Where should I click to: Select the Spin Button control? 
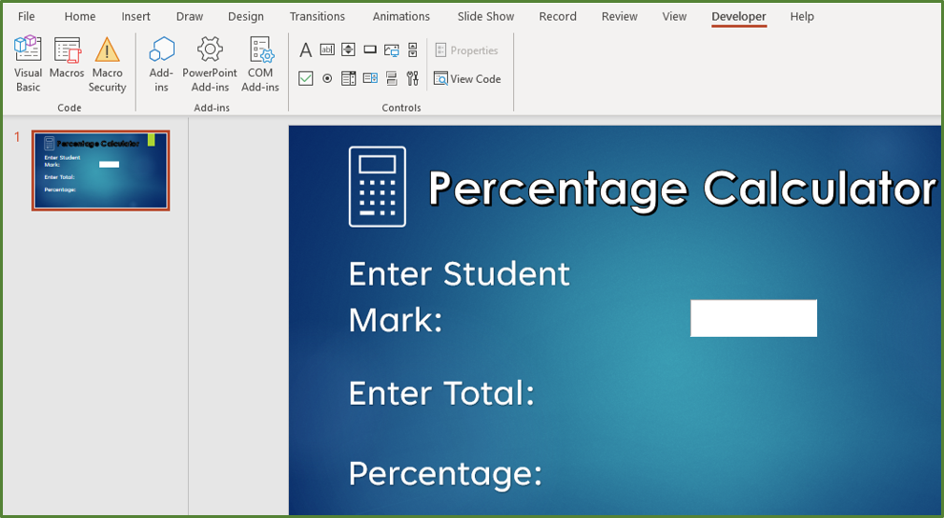pos(348,50)
